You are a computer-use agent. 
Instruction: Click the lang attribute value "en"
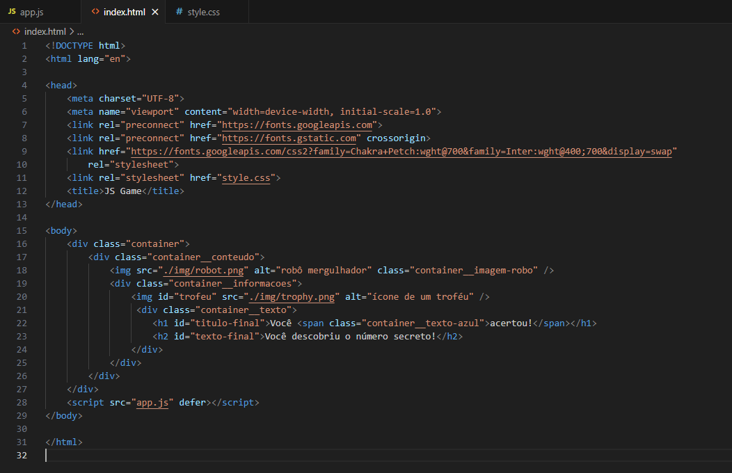(x=115, y=58)
